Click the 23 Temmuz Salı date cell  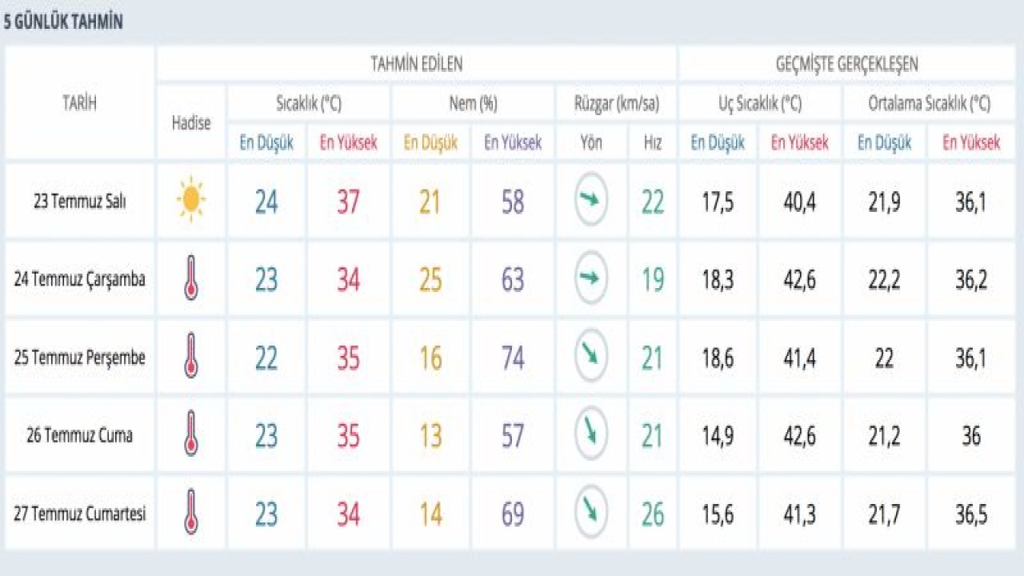pyautogui.click(x=79, y=201)
